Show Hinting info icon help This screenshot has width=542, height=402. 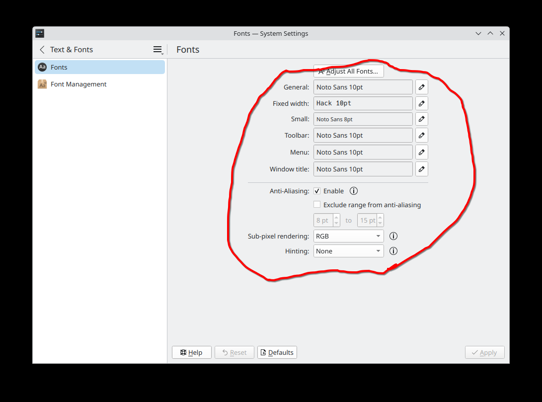[x=393, y=251]
